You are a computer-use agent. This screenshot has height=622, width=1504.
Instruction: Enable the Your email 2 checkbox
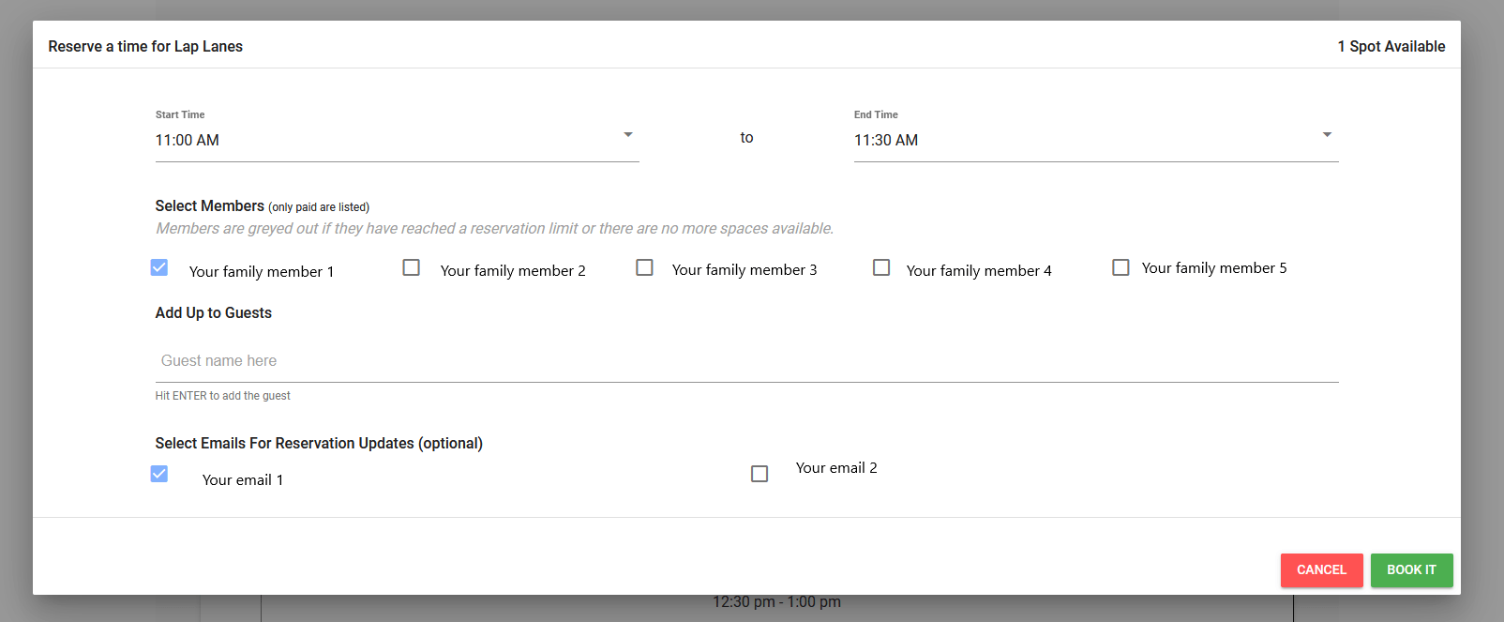(760, 474)
